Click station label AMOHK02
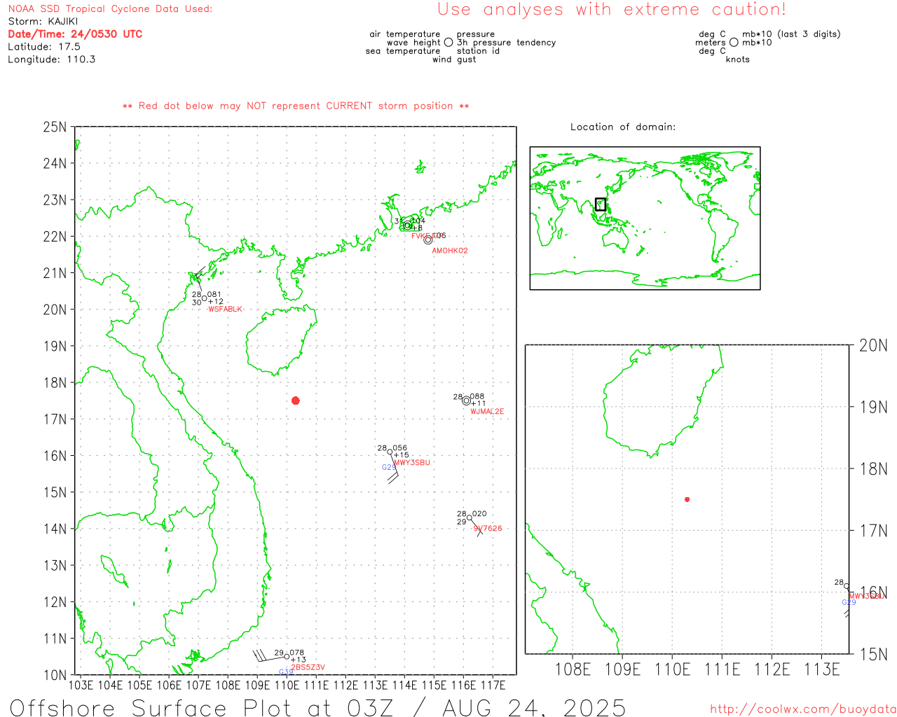 (x=450, y=251)
